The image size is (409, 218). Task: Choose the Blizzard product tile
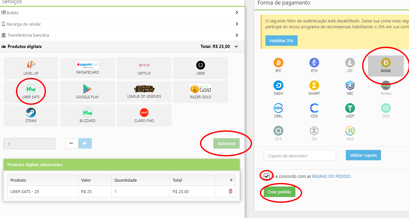pos(88,115)
